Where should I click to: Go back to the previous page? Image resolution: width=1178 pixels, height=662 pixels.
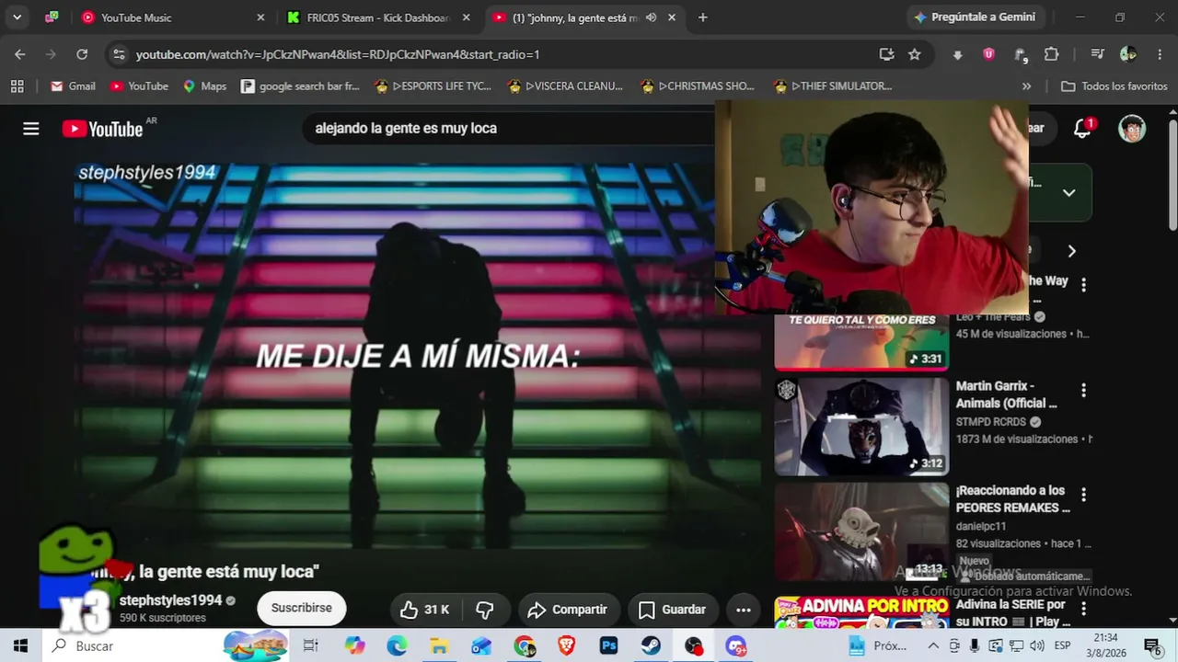20,54
